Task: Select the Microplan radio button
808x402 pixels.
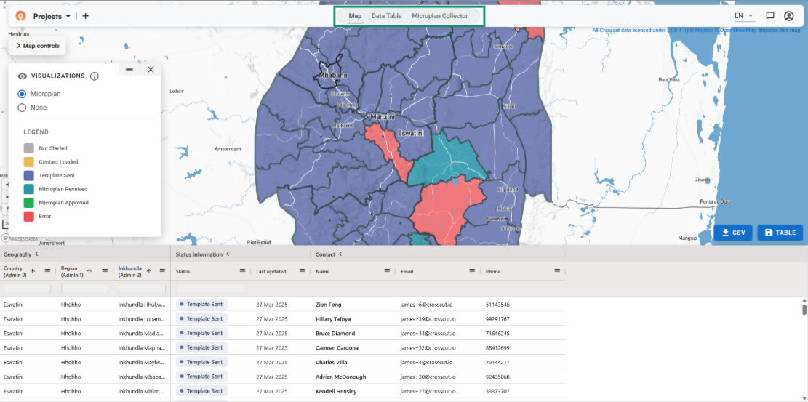Action: [x=22, y=94]
